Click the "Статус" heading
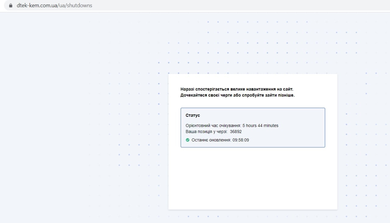Viewport: 390px width, 223px height. pos(193,116)
